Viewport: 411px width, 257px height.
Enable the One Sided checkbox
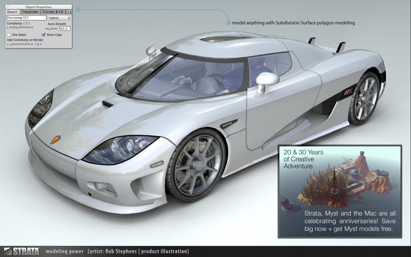click(x=9, y=34)
